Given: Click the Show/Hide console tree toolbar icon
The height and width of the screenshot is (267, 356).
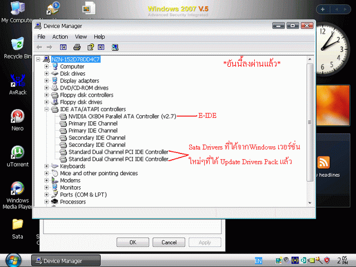Looking at the screenshot, I should coord(63,47).
